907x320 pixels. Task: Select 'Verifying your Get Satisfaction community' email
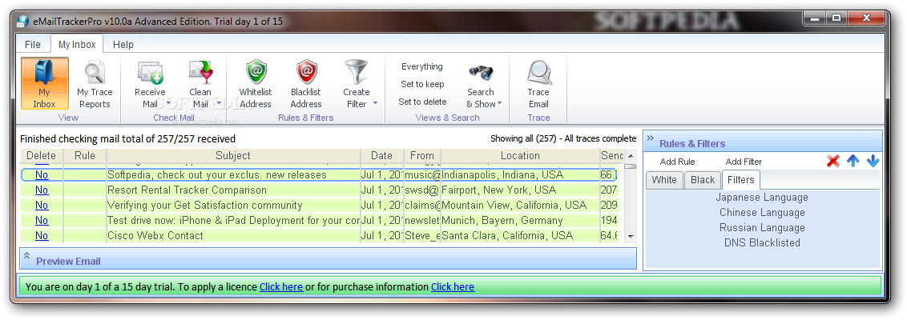[x=205, y=205]
